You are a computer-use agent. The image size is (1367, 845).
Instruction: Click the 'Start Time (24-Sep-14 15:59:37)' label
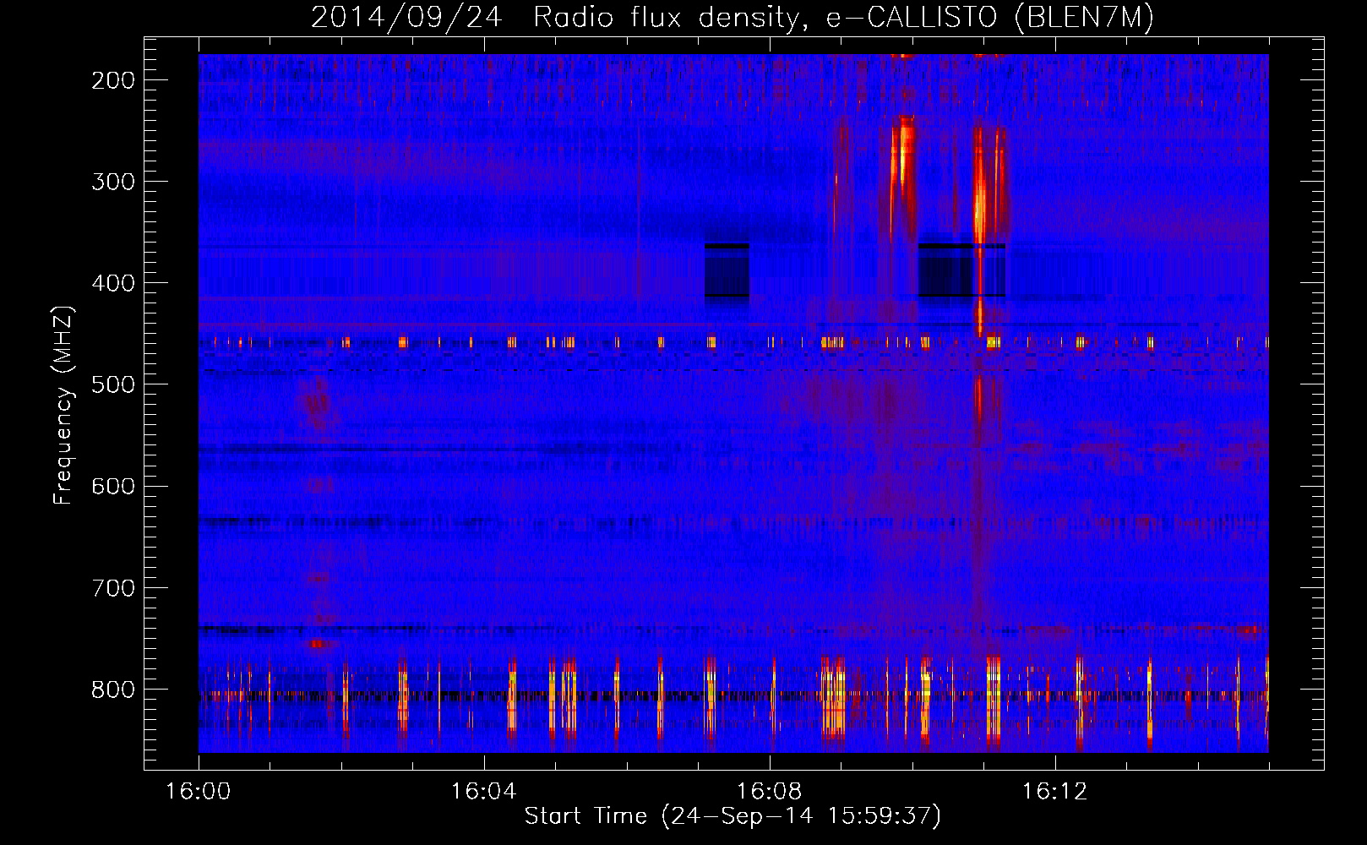733,816
